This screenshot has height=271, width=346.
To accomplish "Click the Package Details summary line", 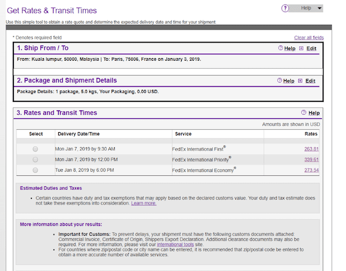I will coord(88,92).
